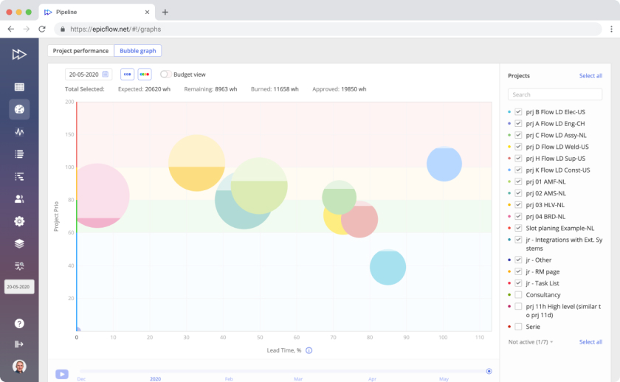This screenshot has width=620, height=382.
Task: Open the users icon in the sidebar
Action: pos(19,199)
